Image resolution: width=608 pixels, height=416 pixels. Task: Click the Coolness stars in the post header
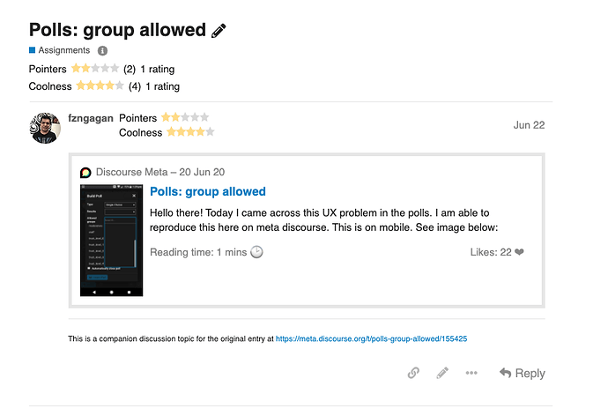click(190, 132)
